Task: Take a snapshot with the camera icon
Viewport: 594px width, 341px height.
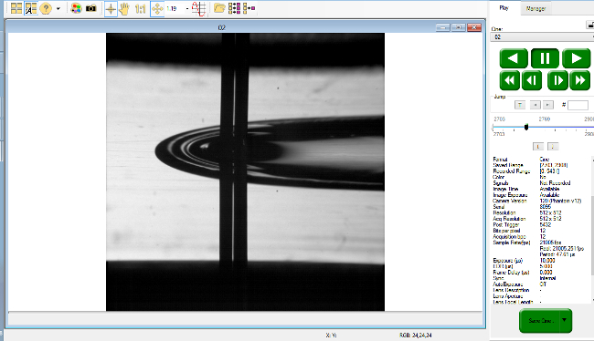Action: 90,8
